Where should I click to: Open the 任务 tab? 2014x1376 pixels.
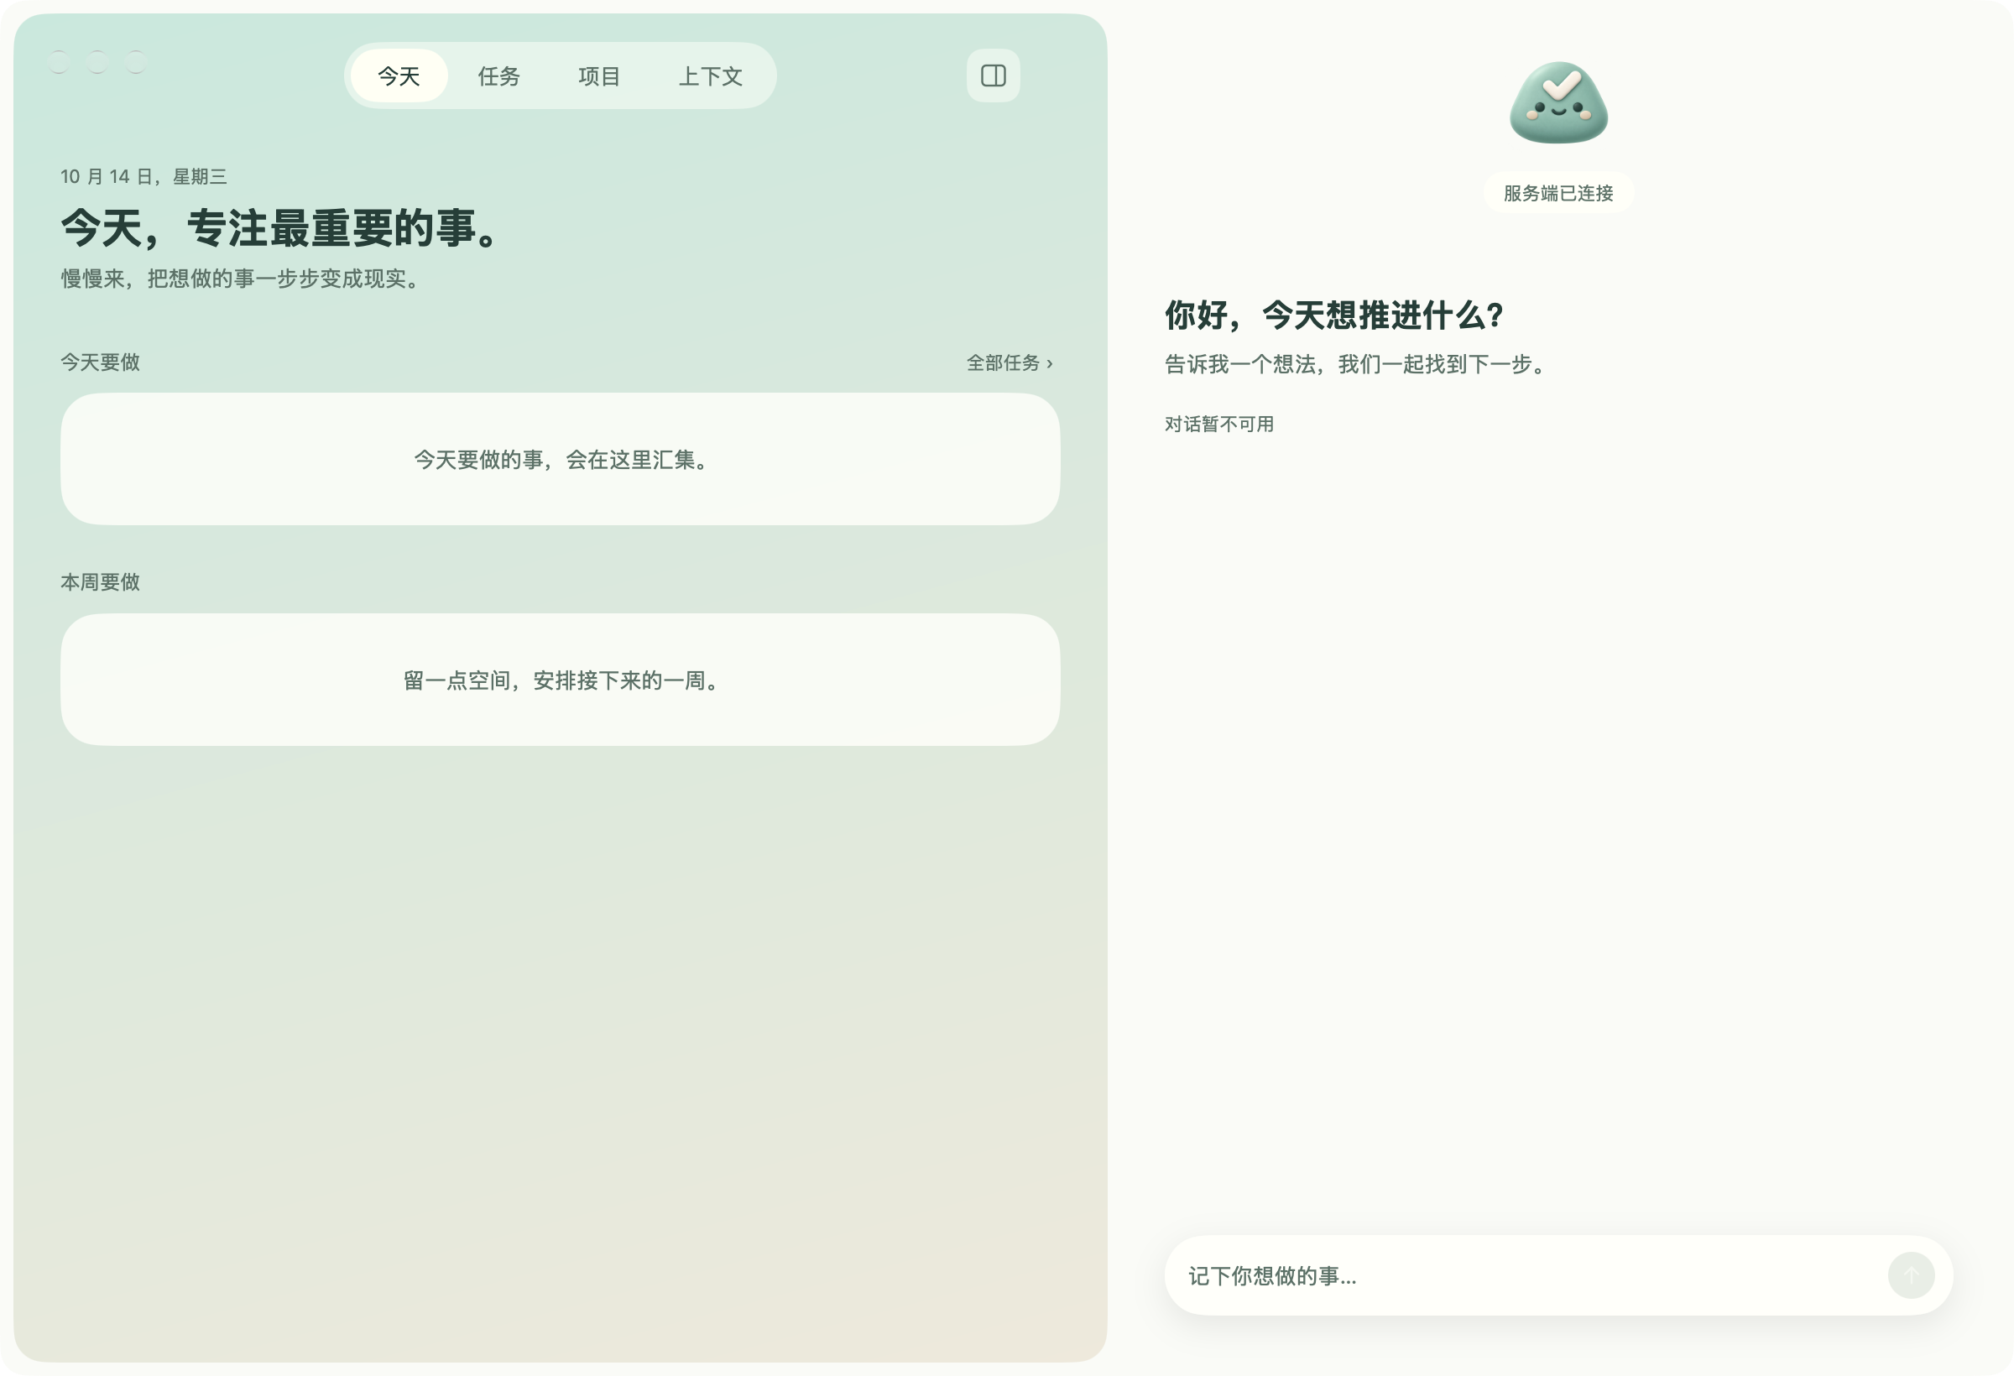tap(499, 76)
